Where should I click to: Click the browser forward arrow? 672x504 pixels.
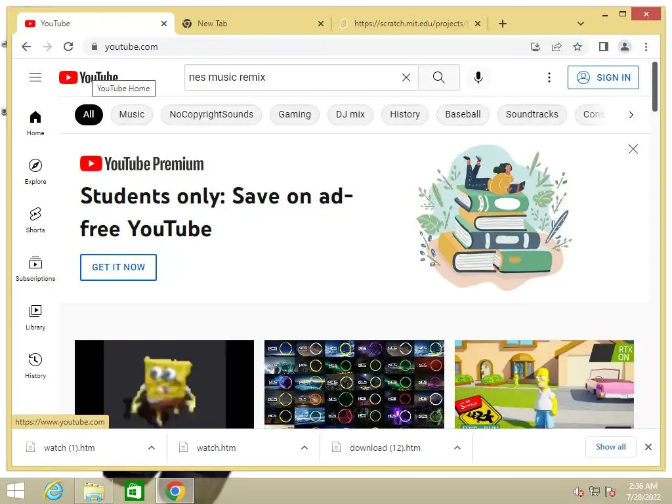point(47,47)
